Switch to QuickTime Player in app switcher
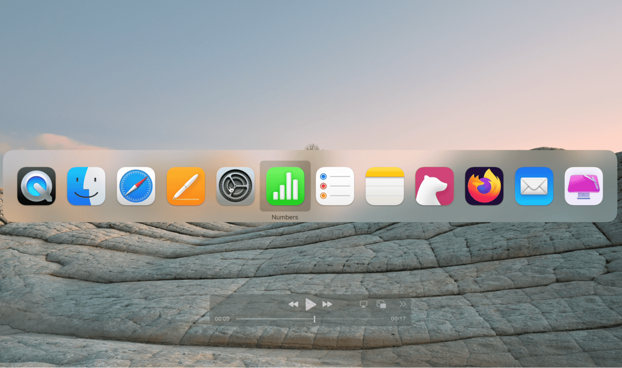The width and height of the screenshot is (622, 368). click(36, 186)
